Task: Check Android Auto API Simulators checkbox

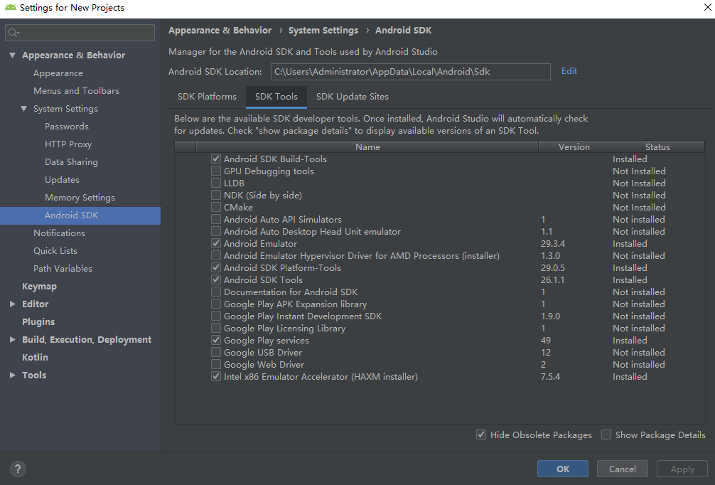Action: (216, 220)
